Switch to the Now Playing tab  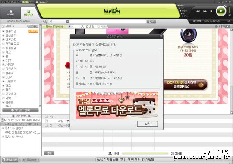(54, 26)
